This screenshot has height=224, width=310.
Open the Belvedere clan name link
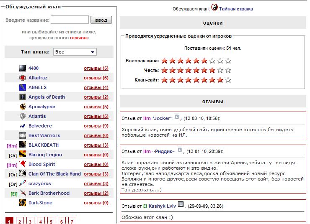click(40, 126)
